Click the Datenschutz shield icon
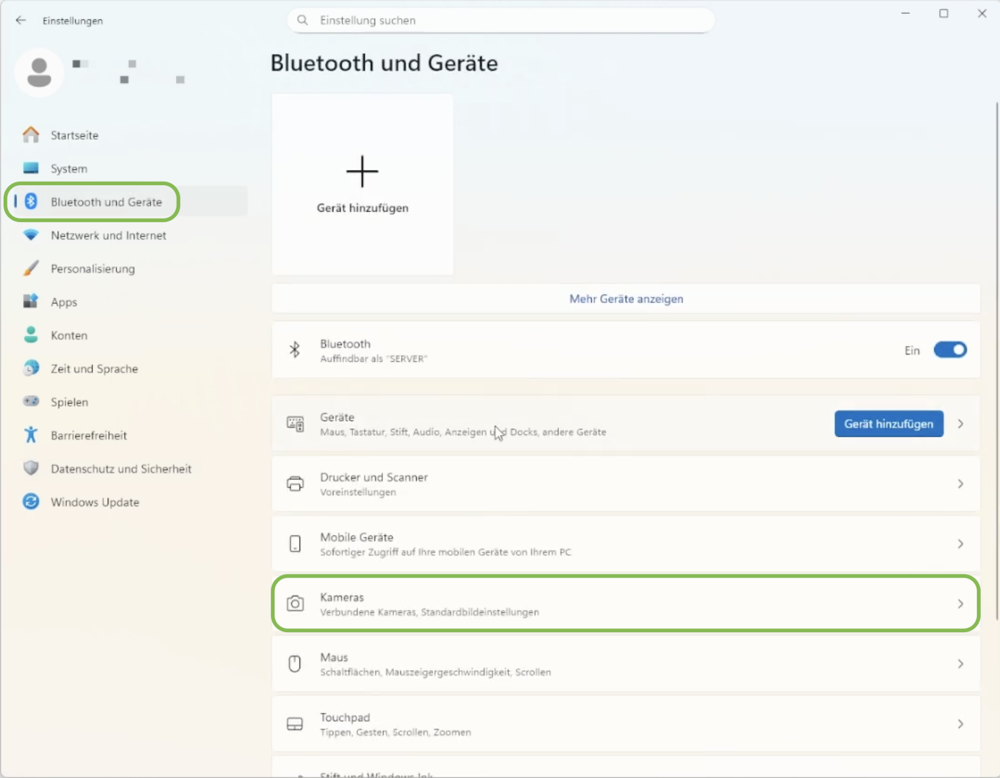This screenshot has width=1000, height=778. tap(31, 468)
